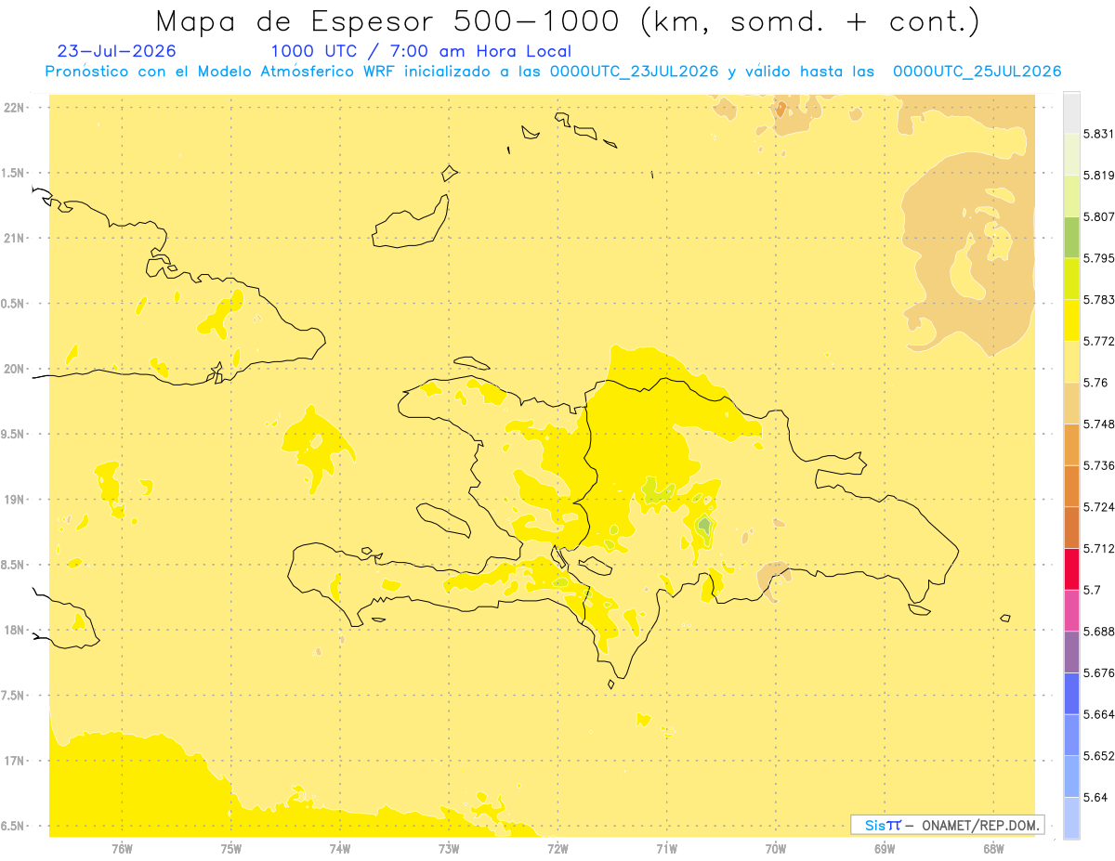This screenshot has width=1115, height=861.
Task: Click the legend value "5.736"
Action: [1098, 465]
